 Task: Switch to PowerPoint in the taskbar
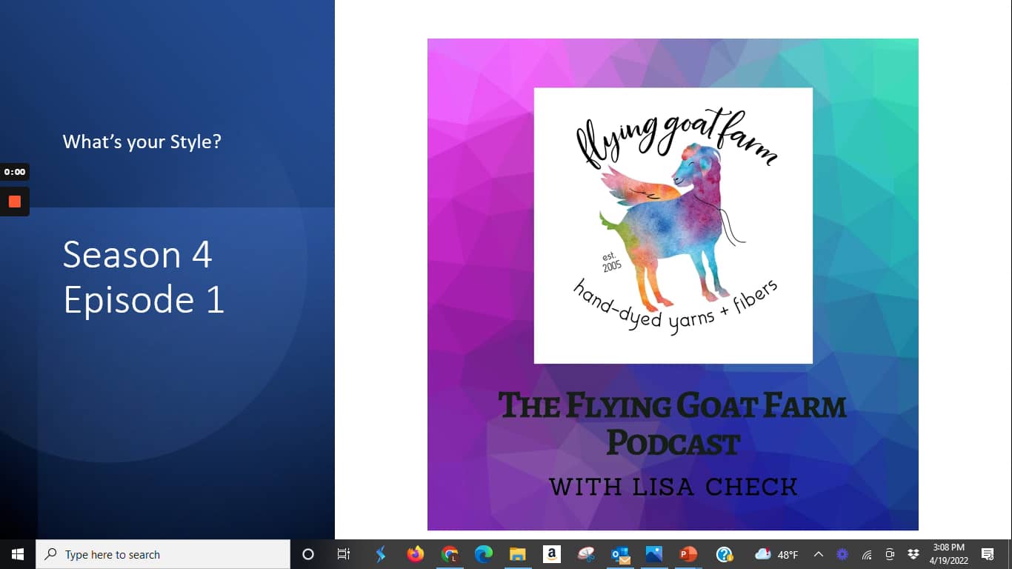click(688, 554)
